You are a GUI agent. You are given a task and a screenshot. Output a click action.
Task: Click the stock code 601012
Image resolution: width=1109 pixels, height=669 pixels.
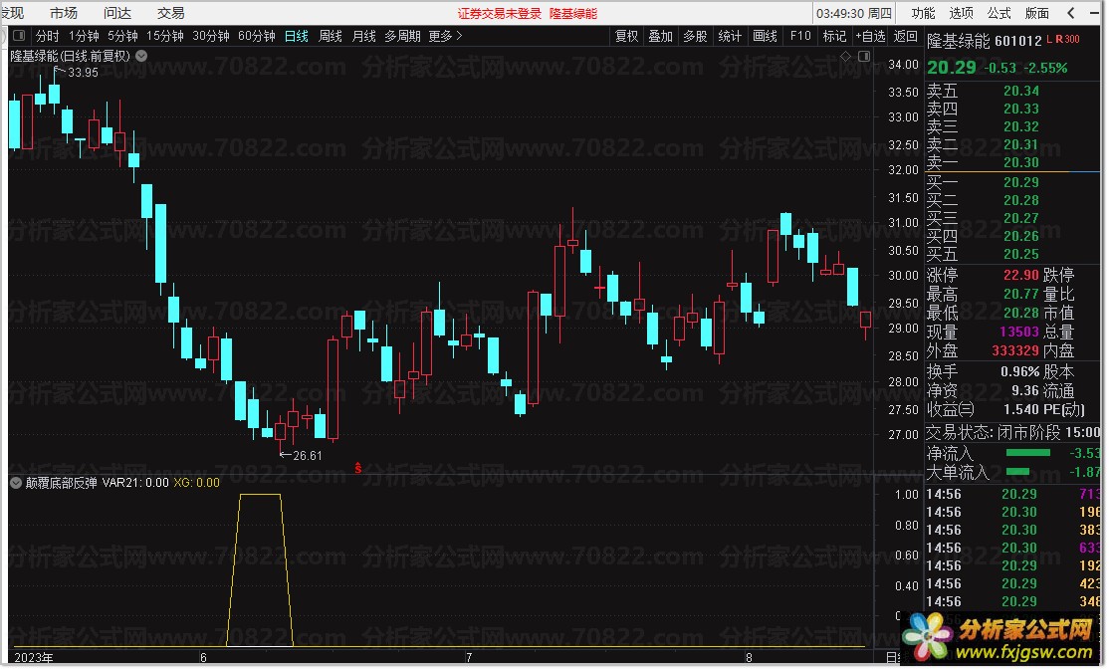[x=1017, y=41]
